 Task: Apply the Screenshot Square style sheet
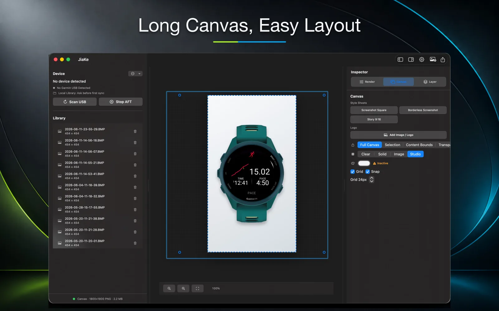point(374,110)
